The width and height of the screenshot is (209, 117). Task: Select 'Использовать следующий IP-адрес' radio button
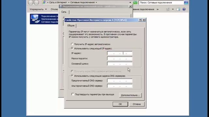(x=72, y=48)
